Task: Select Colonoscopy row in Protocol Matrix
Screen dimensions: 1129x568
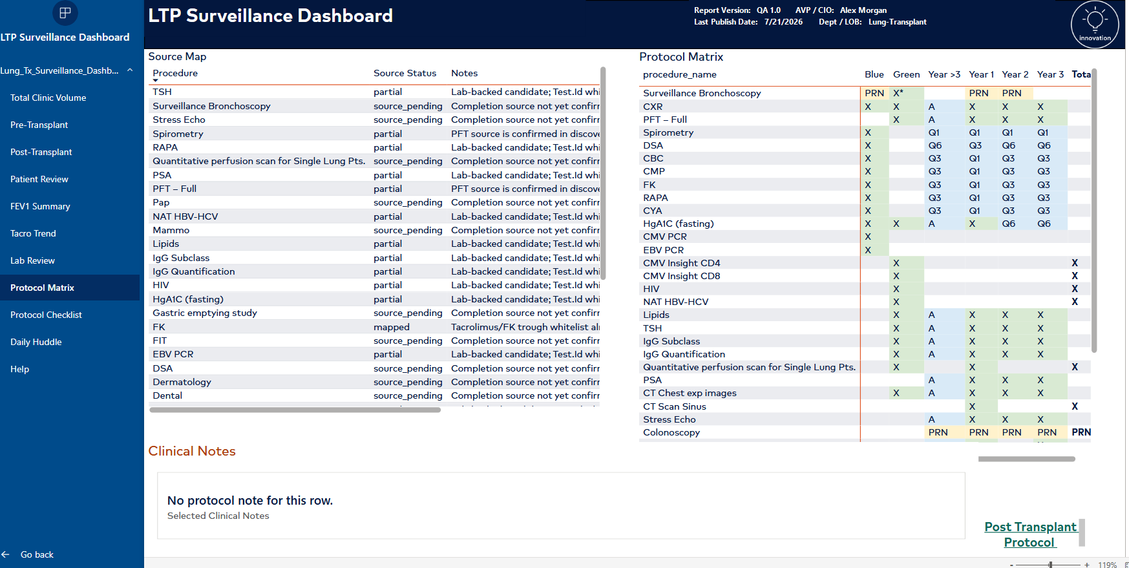Action: click(865, 432)
